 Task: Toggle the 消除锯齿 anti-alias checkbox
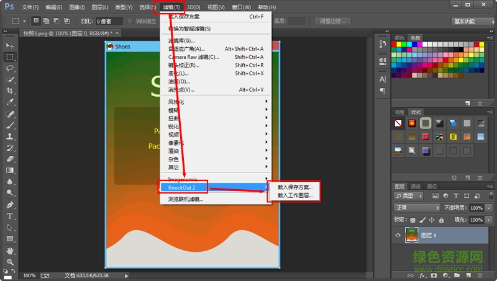(x=130, y=21)
